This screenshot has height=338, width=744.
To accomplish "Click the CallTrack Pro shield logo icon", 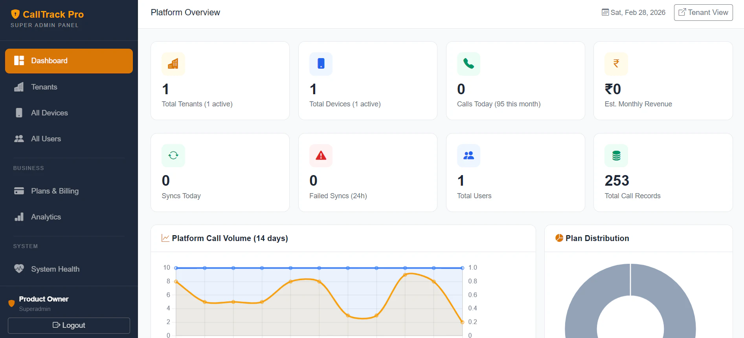I will [x=15, y=15].
